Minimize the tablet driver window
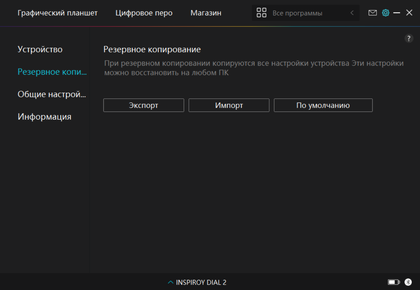Viewport: 420px width, 290px height. point(397,13)
